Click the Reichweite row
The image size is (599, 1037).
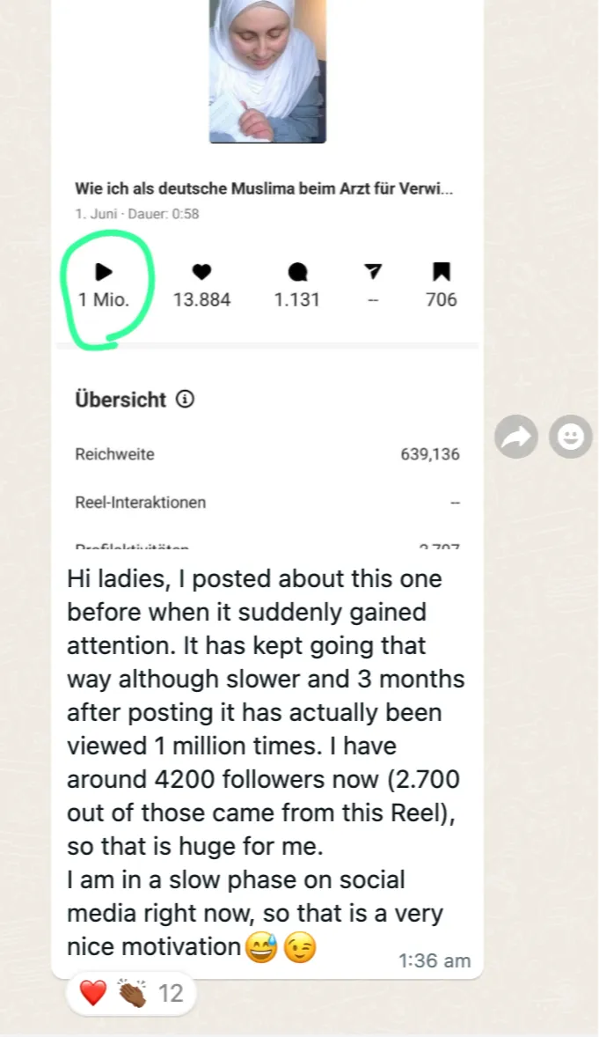[x=267, y=454]
